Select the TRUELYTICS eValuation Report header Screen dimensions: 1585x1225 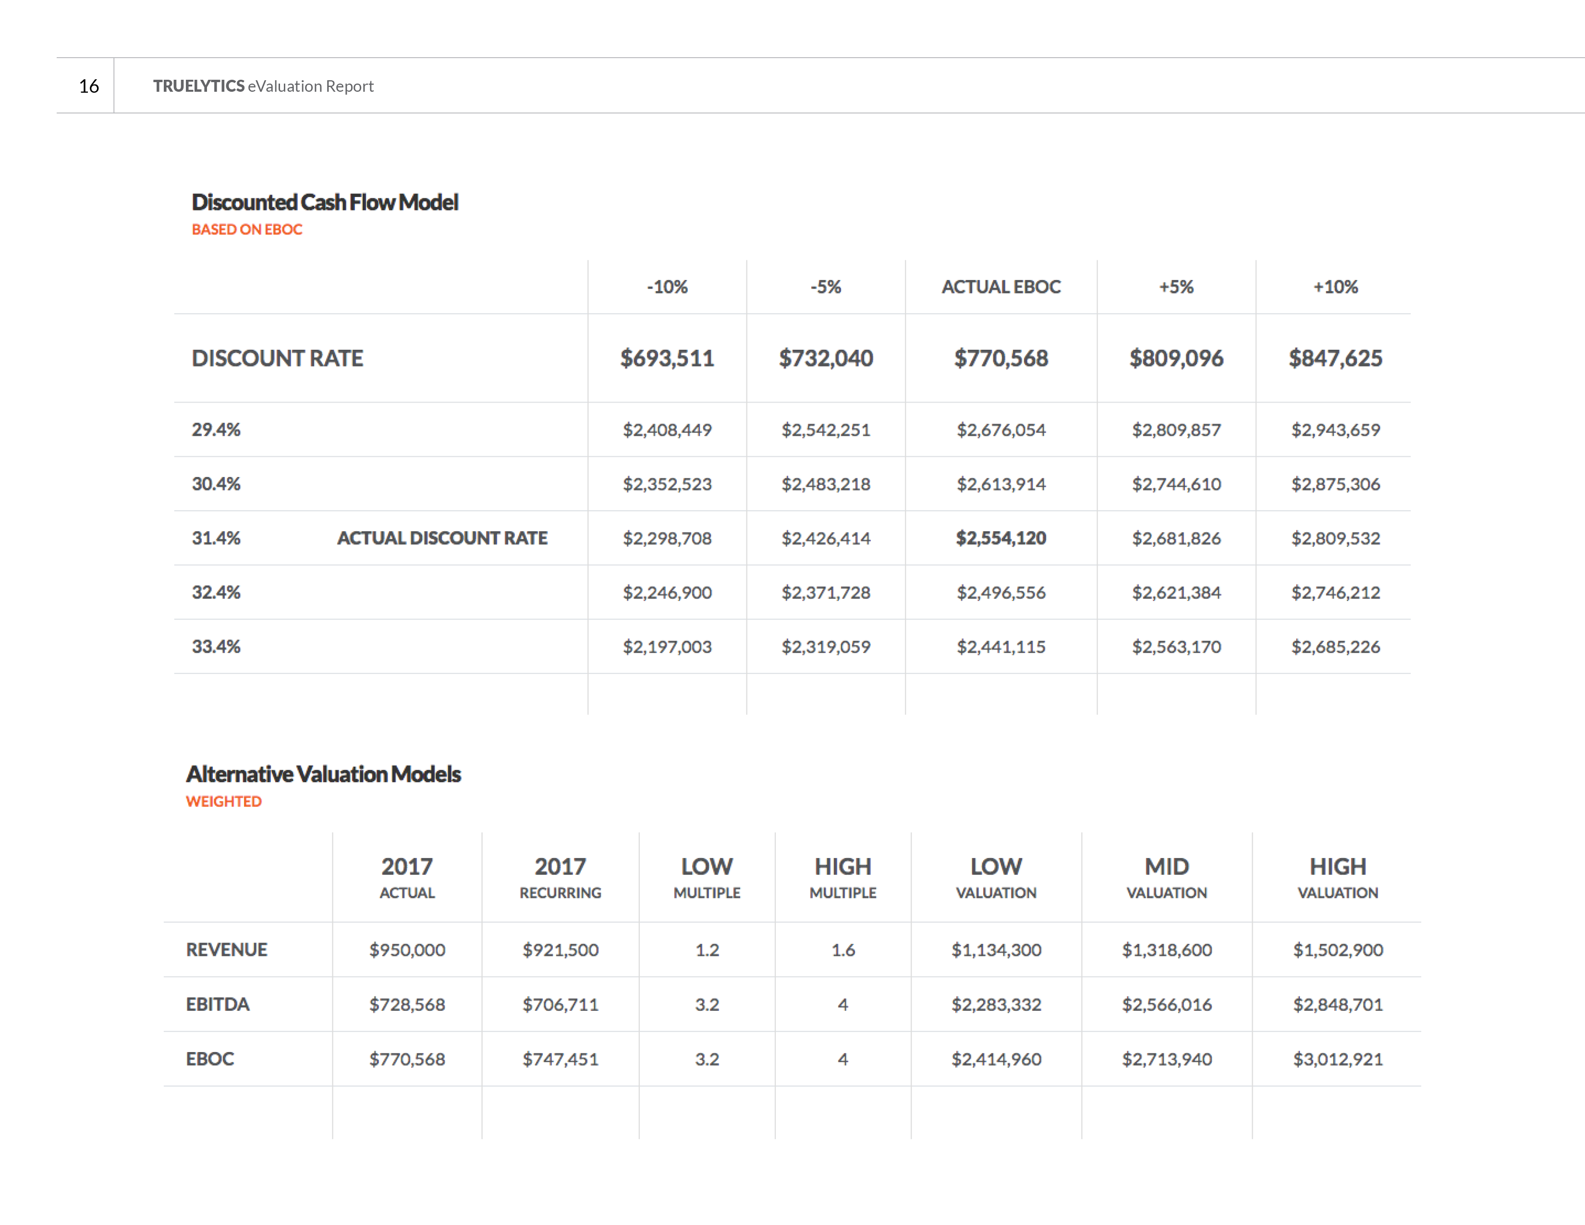263,86
